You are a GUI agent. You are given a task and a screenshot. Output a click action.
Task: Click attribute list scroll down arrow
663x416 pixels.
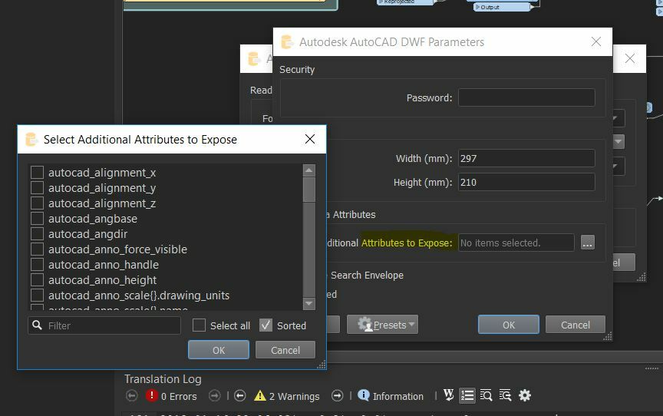[309, 303]
